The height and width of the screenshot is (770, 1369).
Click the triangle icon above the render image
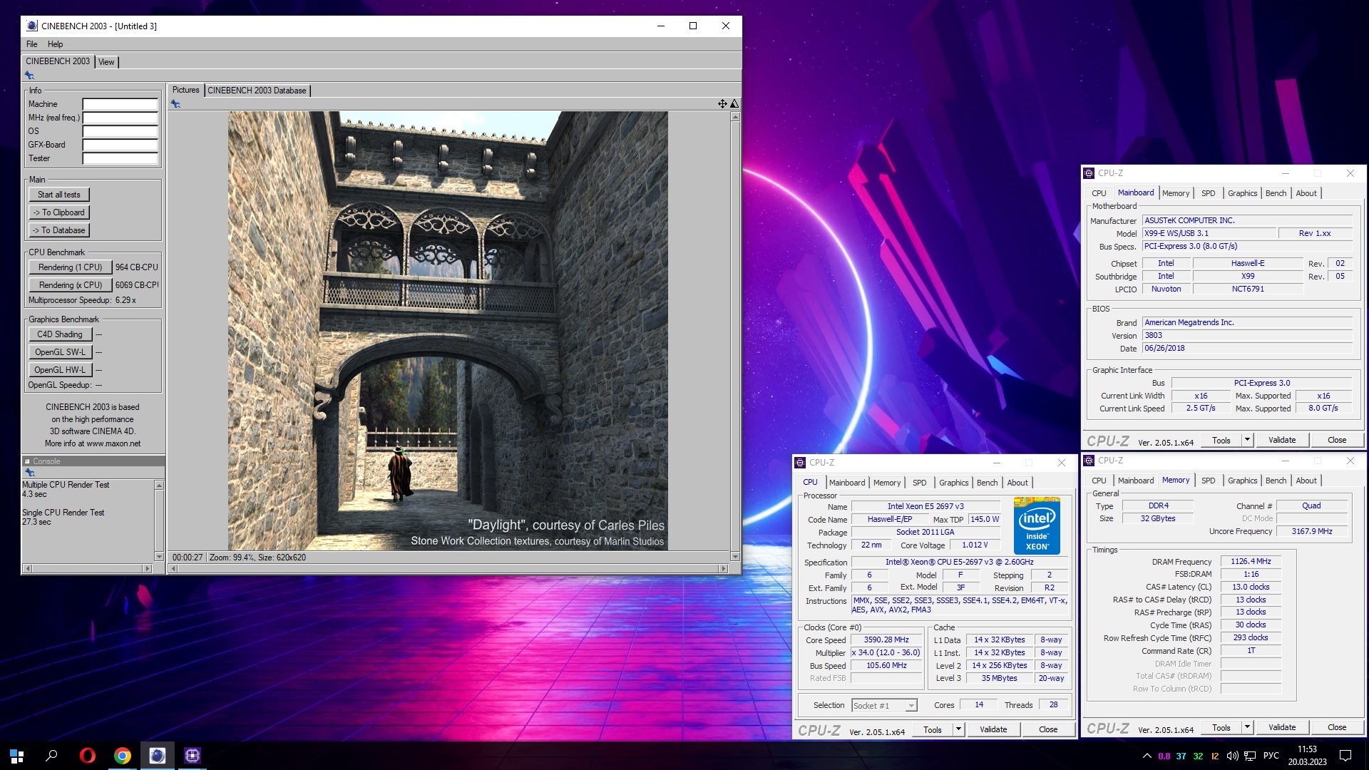(734, 104)
